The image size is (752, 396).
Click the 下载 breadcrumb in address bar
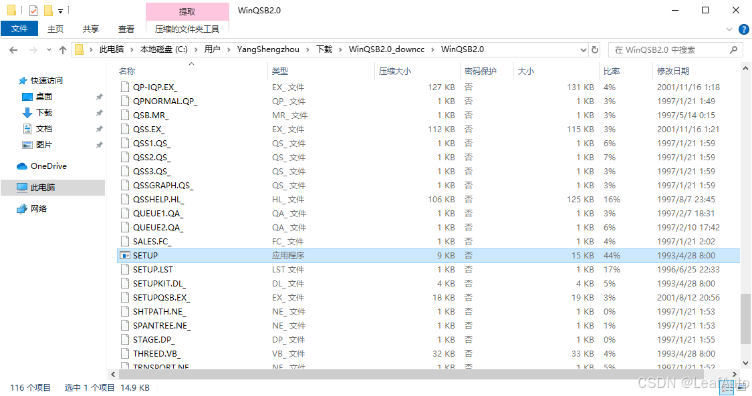pyautogui.click(x=324, y=49)
